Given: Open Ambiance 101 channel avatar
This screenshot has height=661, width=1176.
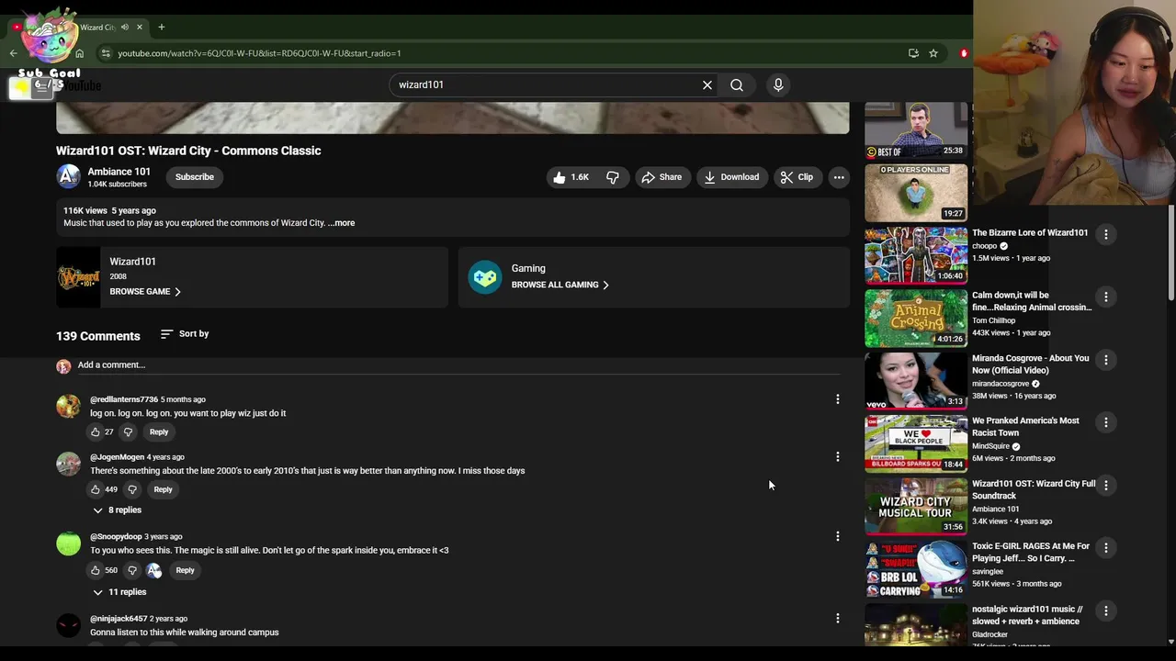Looking at the screenshot, I should tap(68, 176).
